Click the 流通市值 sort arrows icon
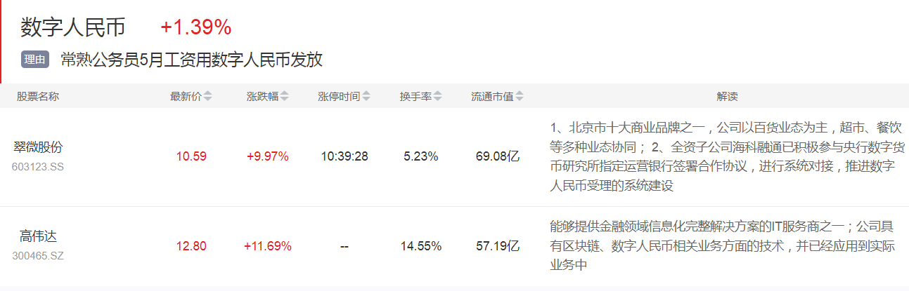 [520, 97]
